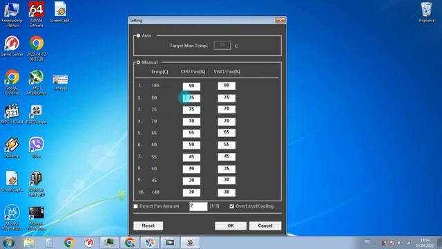Click the Target Max Temp field
Screen dimensions: 442x249
tap(222, 46)
